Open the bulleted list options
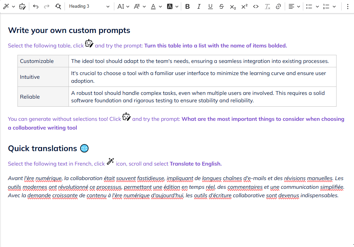 pyautogui.click(x=312, y=6)
